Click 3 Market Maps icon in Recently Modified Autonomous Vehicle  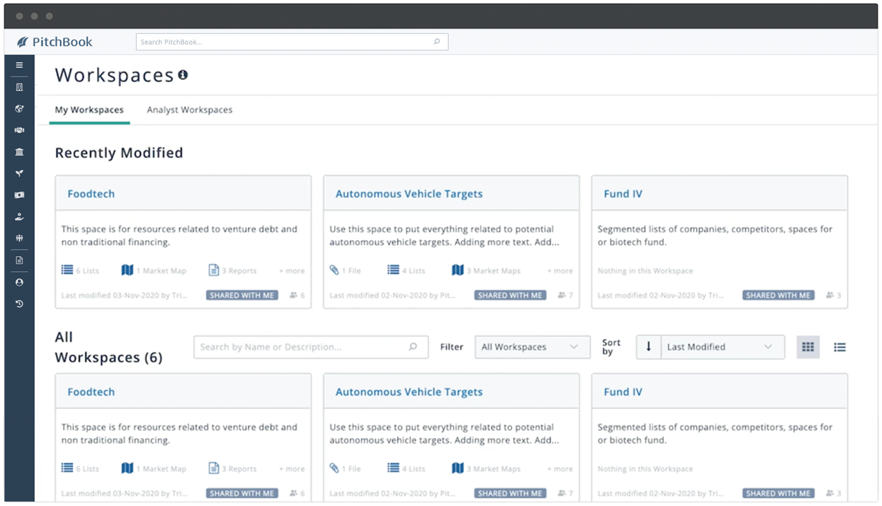click(458, 270)
